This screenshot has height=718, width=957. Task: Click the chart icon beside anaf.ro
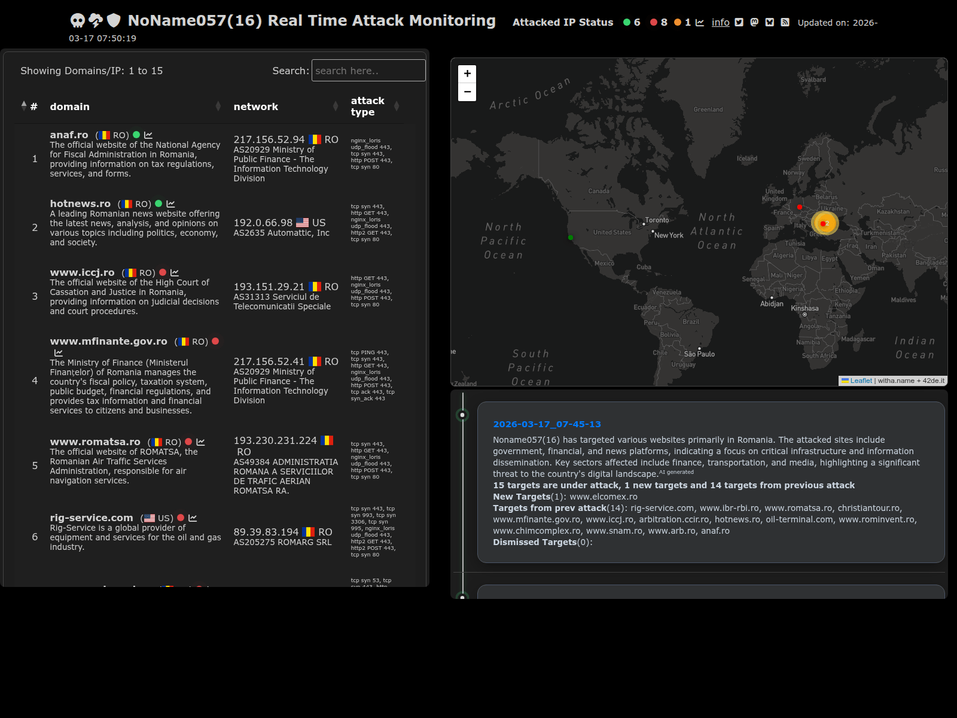coord(148,135)
